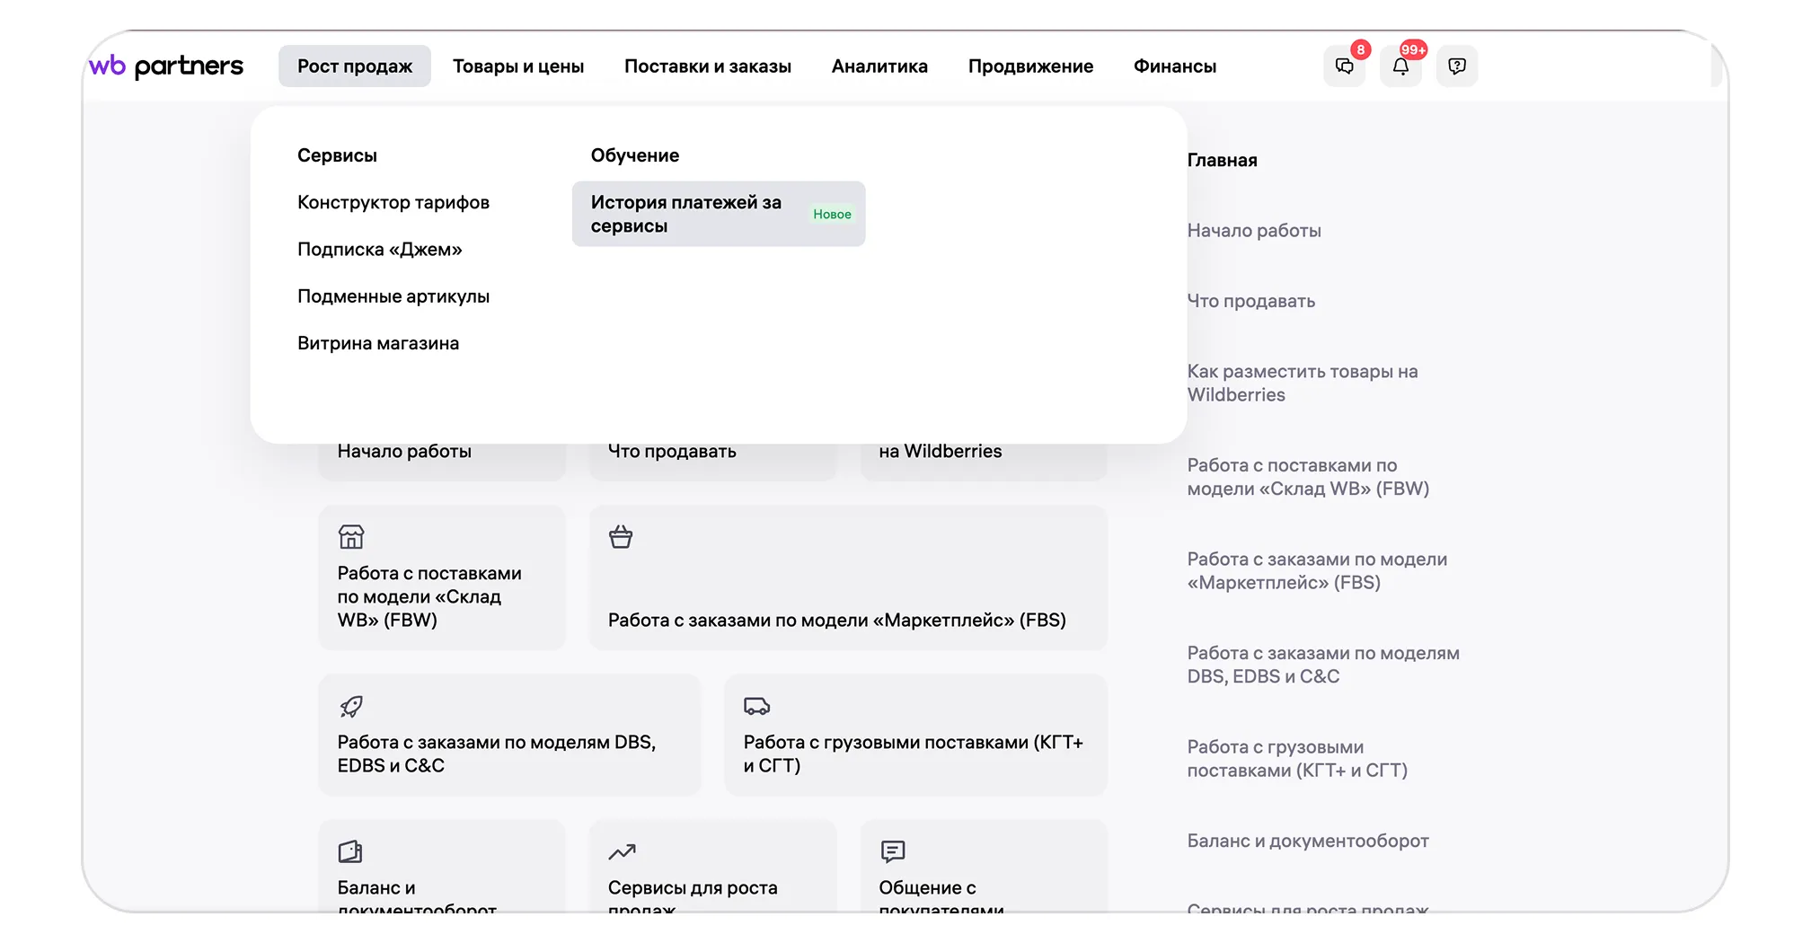Go to Что продавать in sidebar

coord(1251,302)
